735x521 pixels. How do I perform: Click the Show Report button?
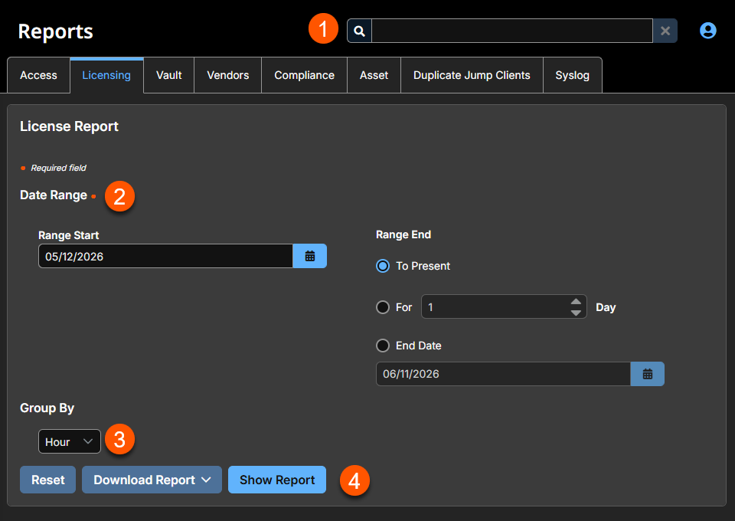tap(277, 480)
